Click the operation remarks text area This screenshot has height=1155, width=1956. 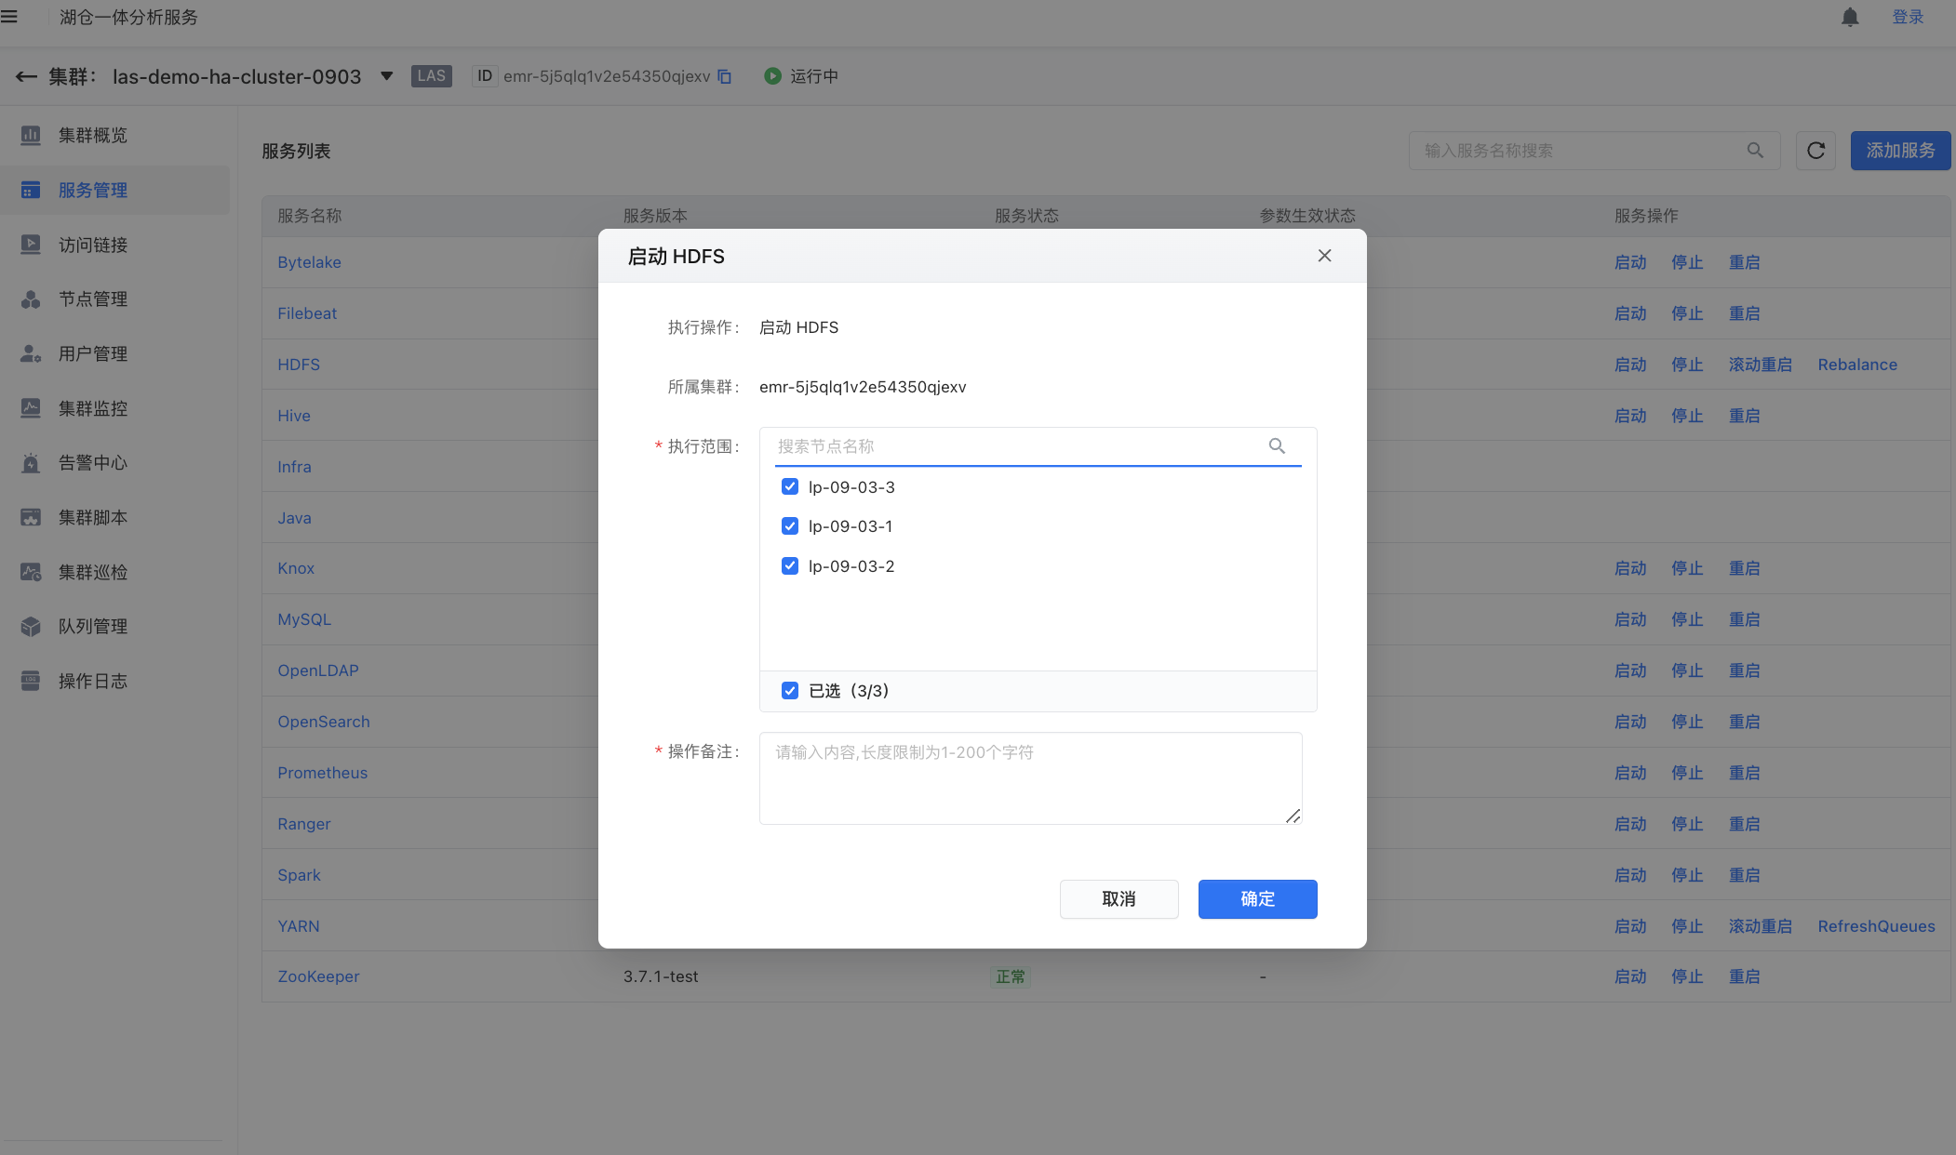[1030, 778]
